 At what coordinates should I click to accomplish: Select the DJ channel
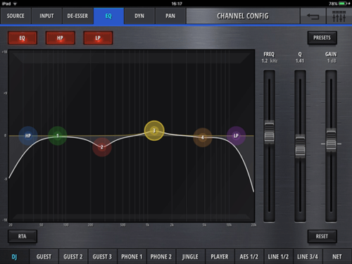[14, 257]
